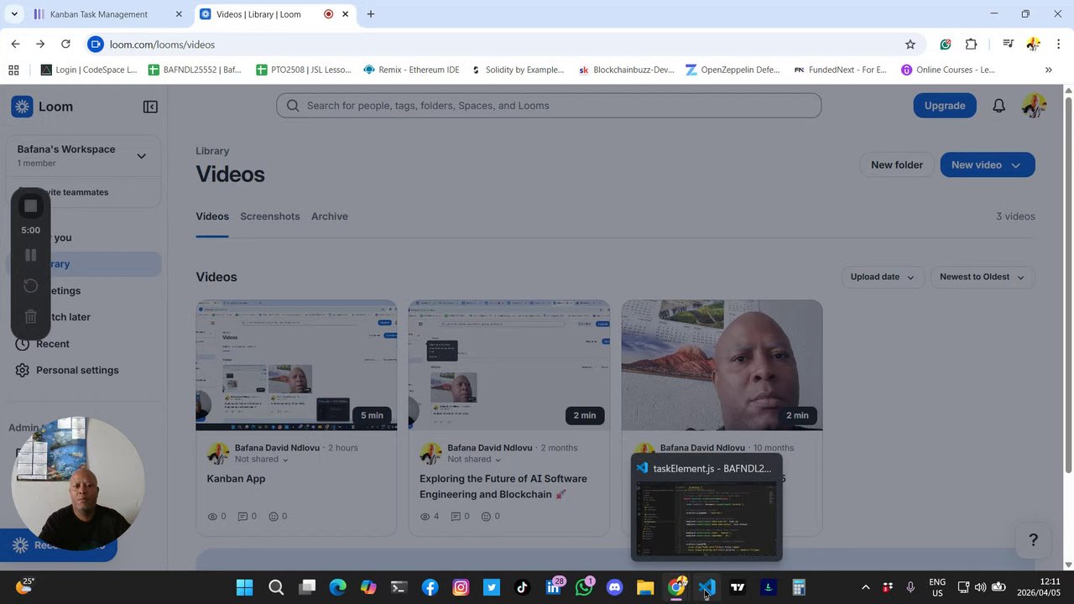
Task: Pause the Loom recording
Action: tap(30, 255)
